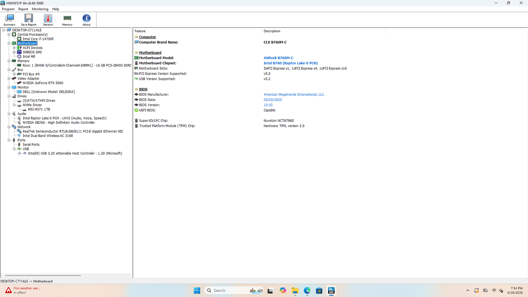Open Microsoft Store from taskbar
This screenshot has width=528, height=297.
click(319, 290)
